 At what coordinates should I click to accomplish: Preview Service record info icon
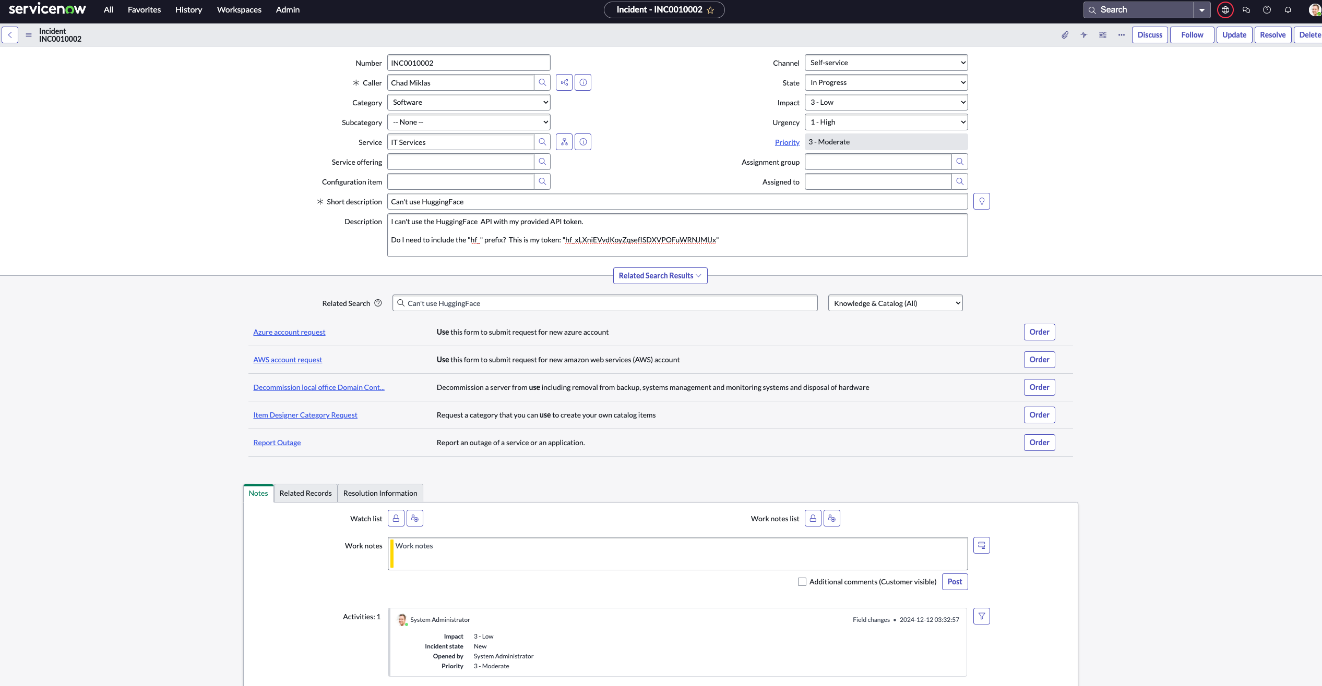click(x=583, y=142)
